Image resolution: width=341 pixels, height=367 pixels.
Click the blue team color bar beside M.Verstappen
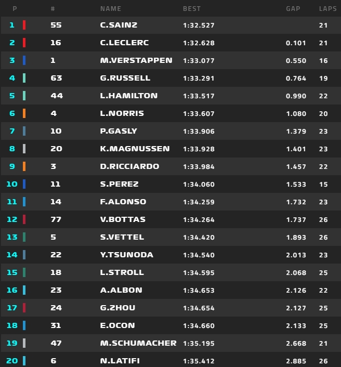pyautogui.click(x=24, y=60)
